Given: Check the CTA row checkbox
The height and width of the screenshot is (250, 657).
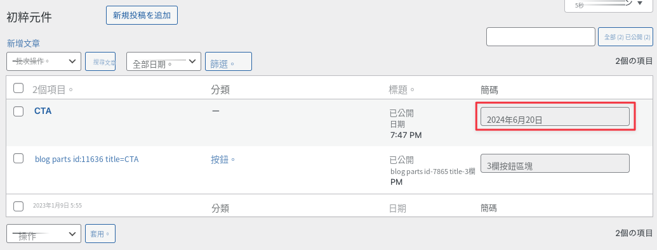Looking at the screenshot, I should (x=18, y=111).
